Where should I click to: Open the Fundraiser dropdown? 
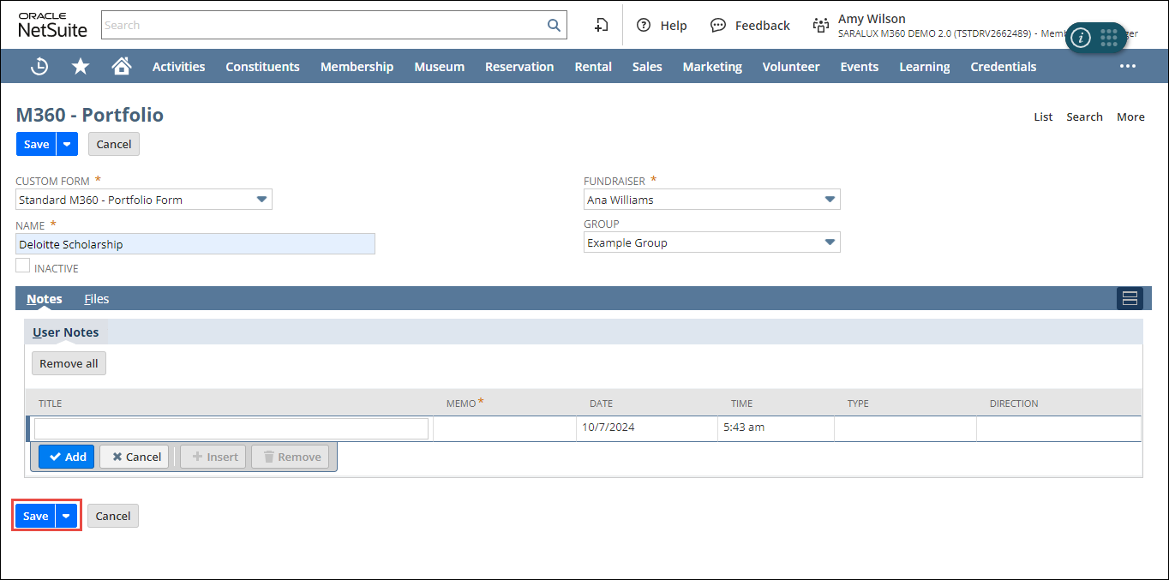(829, 200)
